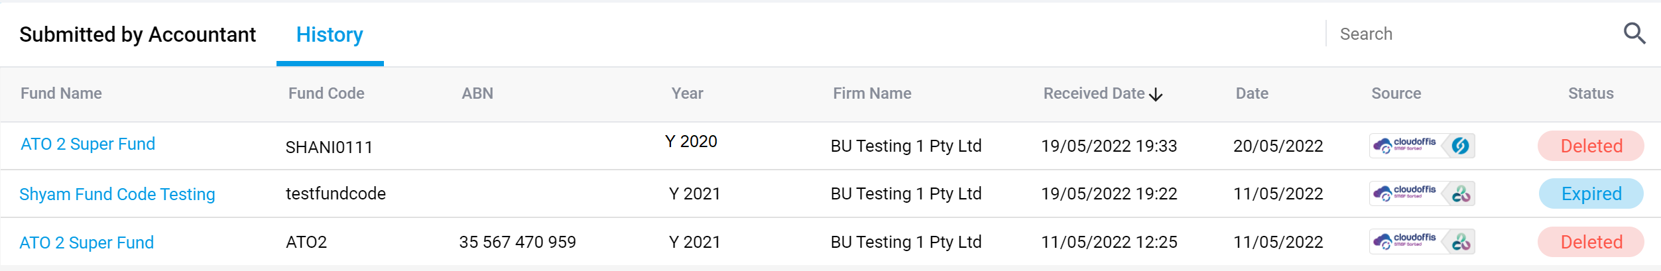1661x271 pixels.
Task: Focus the Search input field
Action: pos(1472,34)
